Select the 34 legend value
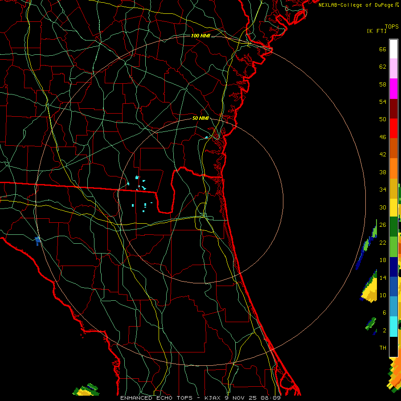401x401 pixels. [x=383, y=190]
